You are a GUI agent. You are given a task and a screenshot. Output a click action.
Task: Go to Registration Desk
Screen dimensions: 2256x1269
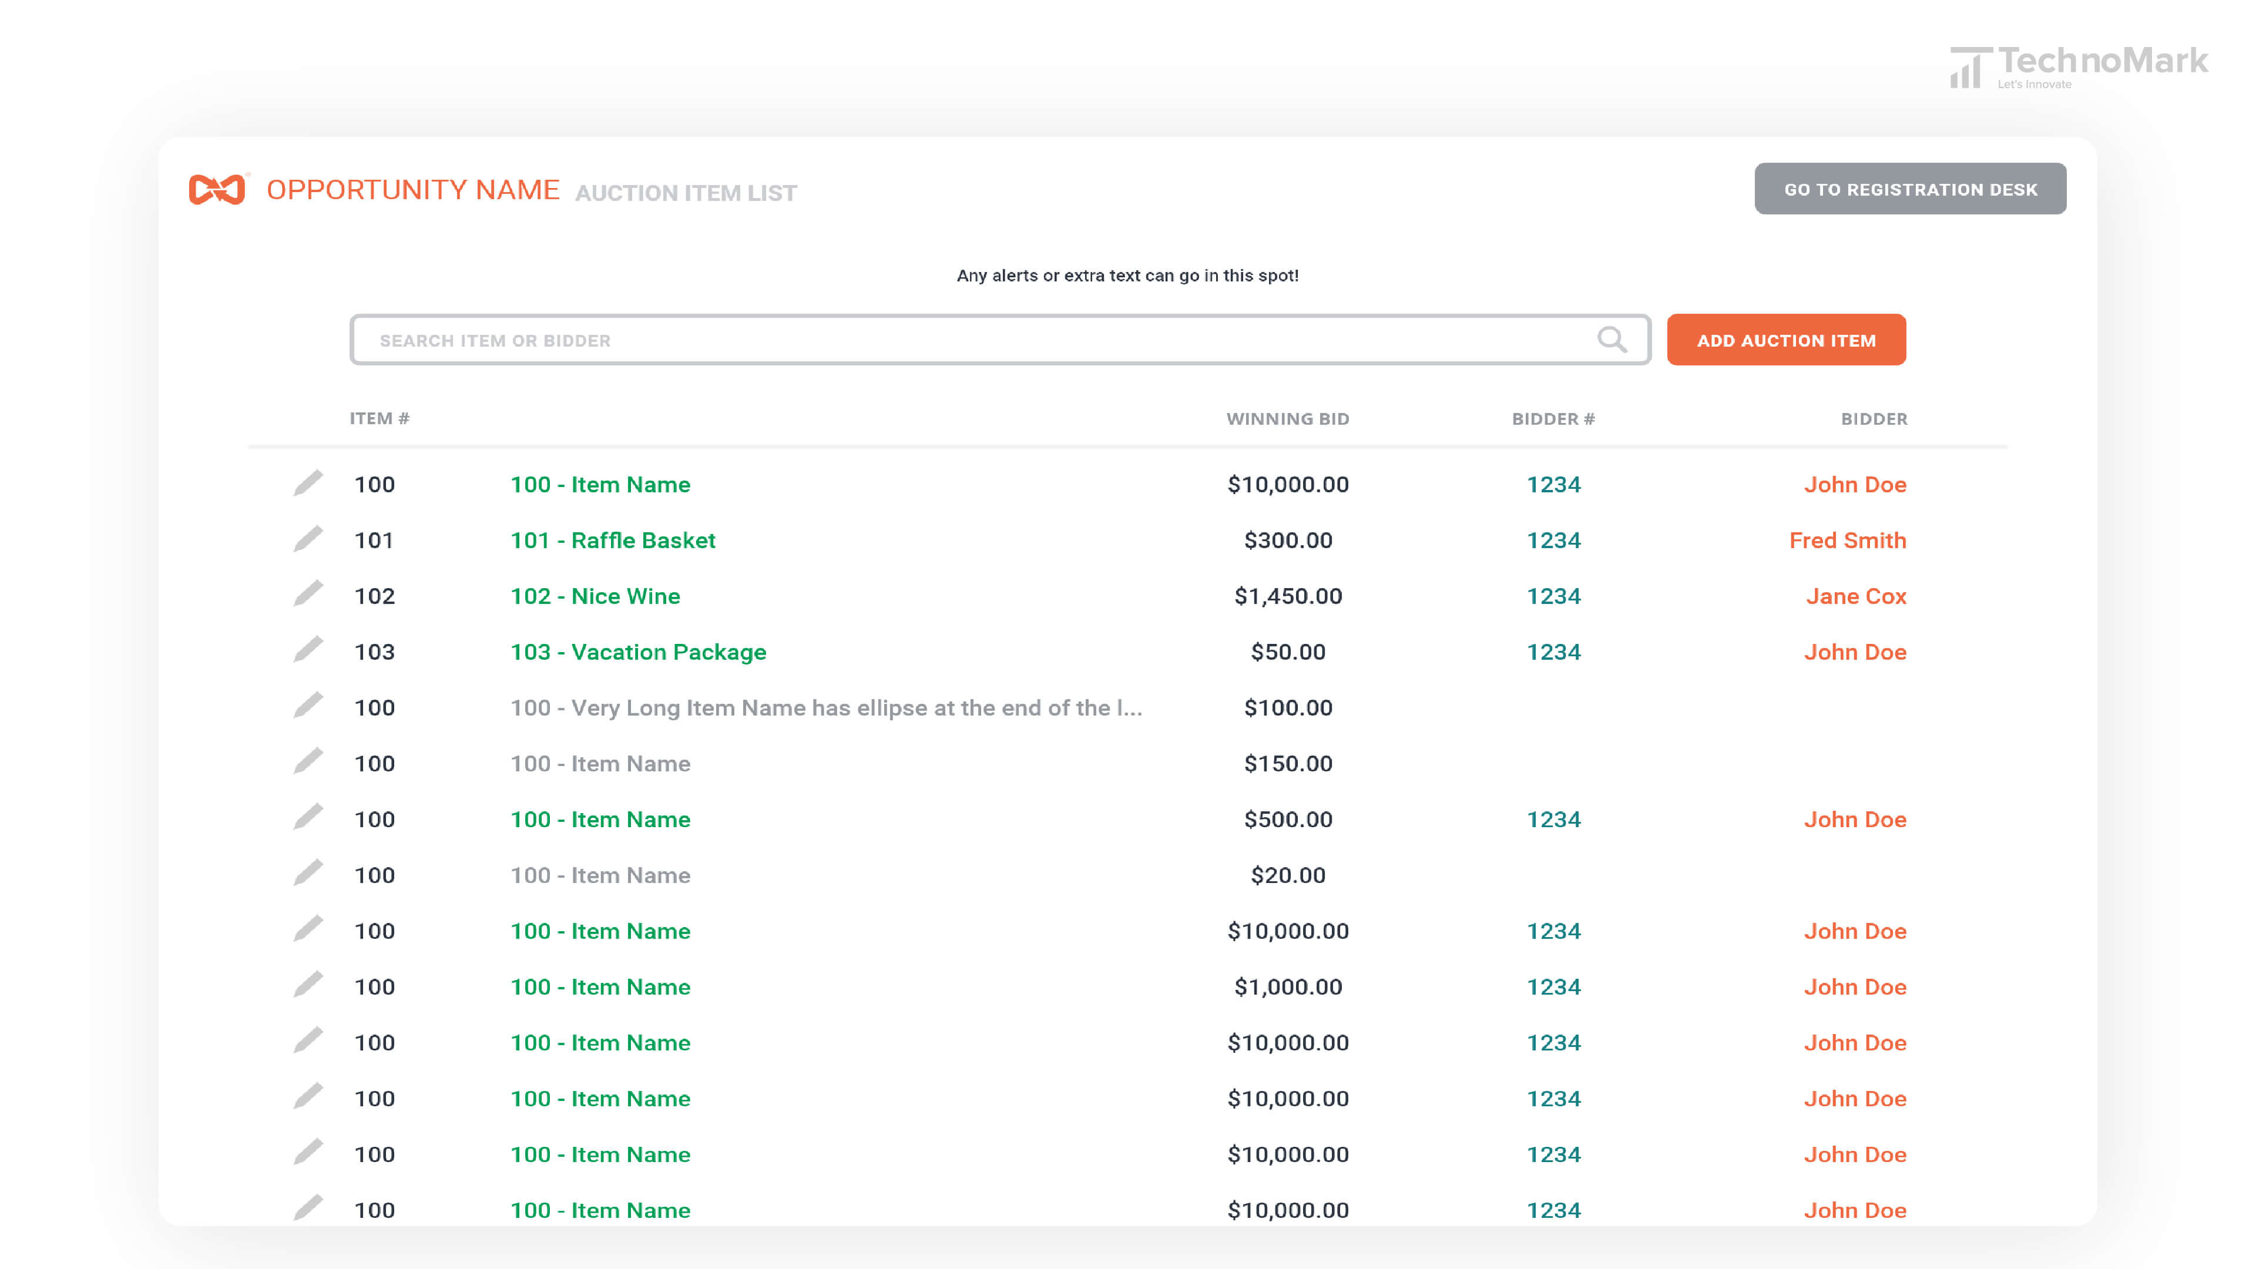1910,189
